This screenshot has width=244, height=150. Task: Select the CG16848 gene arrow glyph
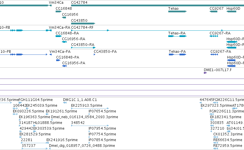tap(59, 11)
